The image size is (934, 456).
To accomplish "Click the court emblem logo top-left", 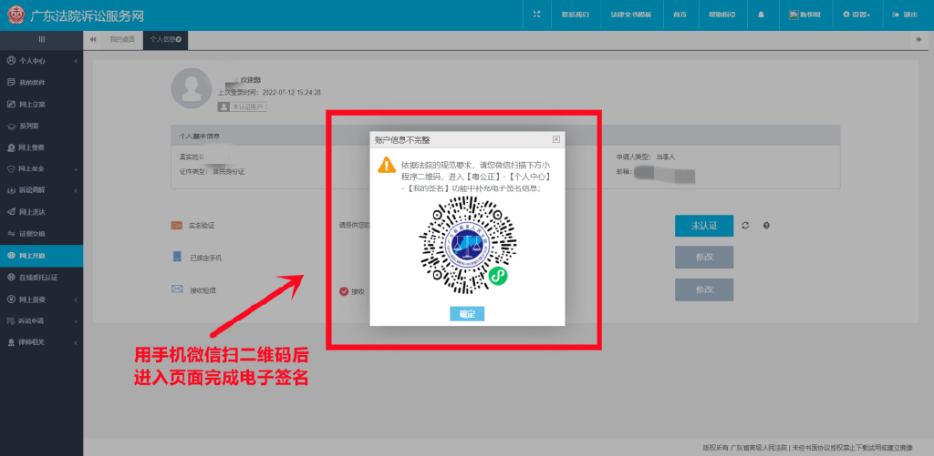I will pyautogui.click(x=16, y=15).
